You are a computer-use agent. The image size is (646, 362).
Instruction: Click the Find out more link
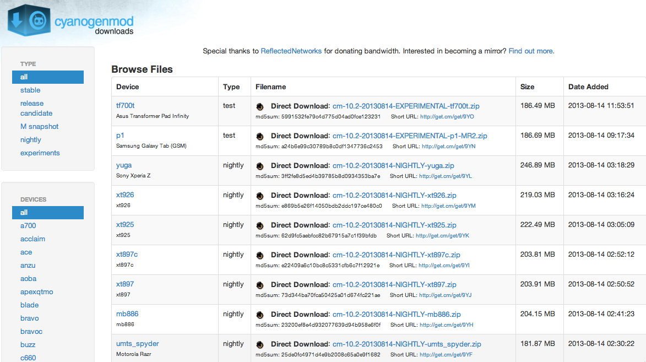point(531,51)
